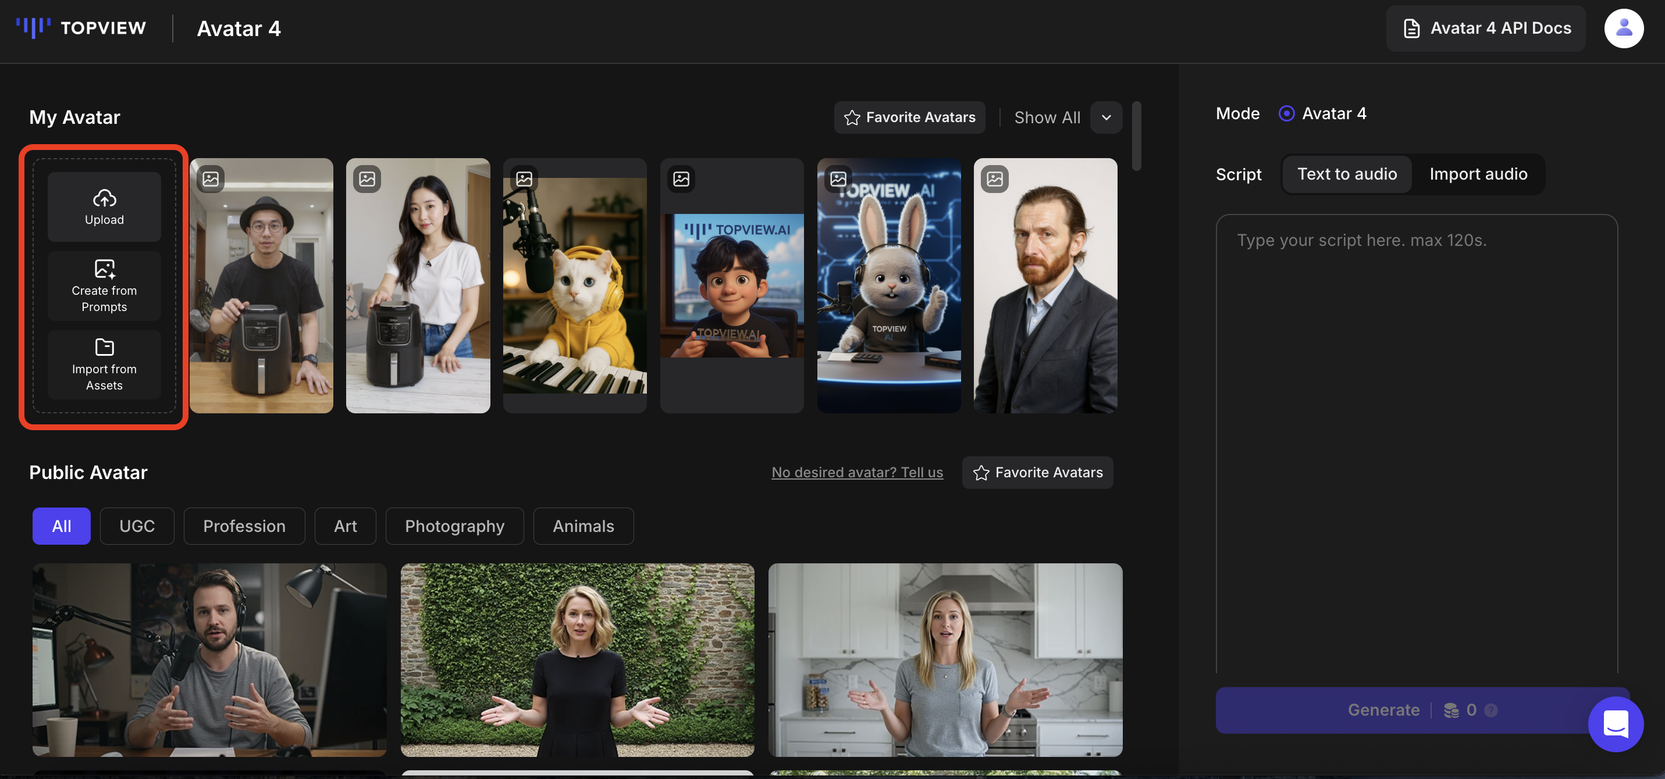This screenshot has height=779, width=1665.
Task: Select the Avatar 4 mode radio button
Action: (x=1286, y=114)
